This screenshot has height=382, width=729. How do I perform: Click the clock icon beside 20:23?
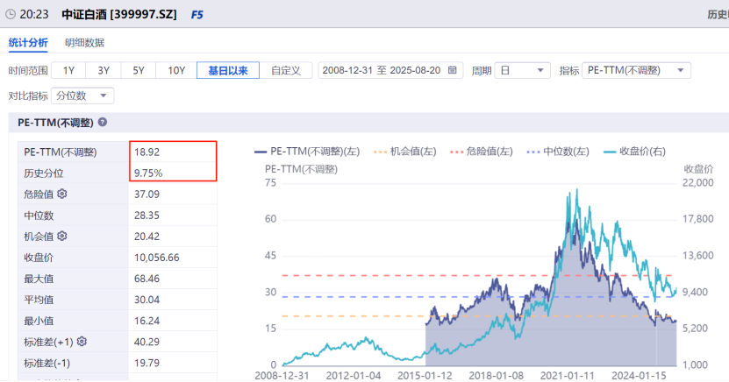[x=11, y=14]
